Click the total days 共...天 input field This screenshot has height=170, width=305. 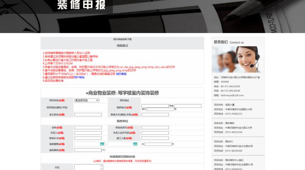(158, 144)
